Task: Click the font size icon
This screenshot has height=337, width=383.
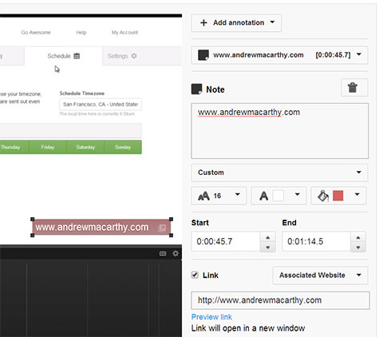Action: pos(203,196)
